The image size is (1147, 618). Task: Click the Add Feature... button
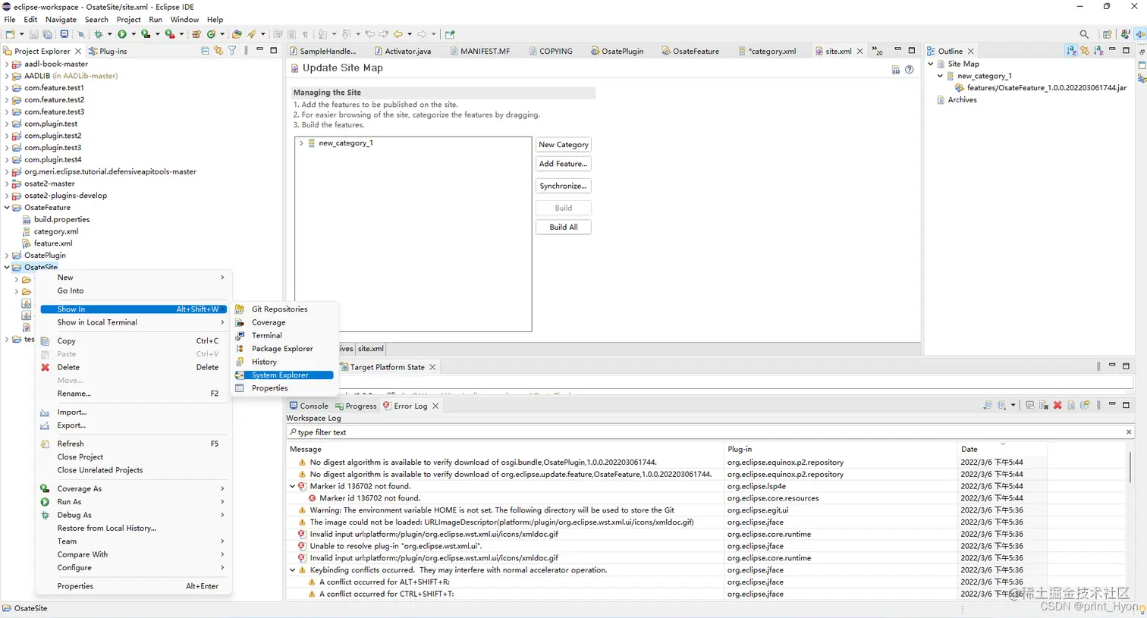click(x=564, y=164)
